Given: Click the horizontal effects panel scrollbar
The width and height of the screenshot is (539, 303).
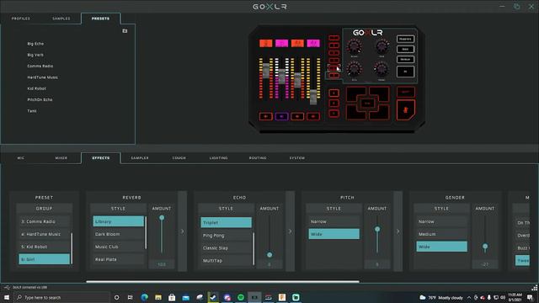Looking at the screenshot, I should click(x=222, y=282).
